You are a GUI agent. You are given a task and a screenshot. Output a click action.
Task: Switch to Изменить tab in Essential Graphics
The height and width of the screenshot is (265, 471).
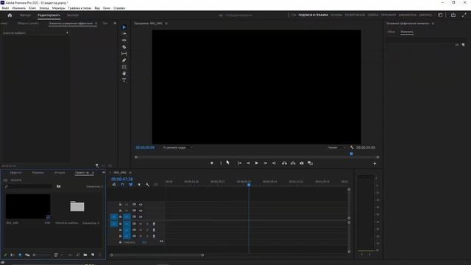(x=407, y=32)
